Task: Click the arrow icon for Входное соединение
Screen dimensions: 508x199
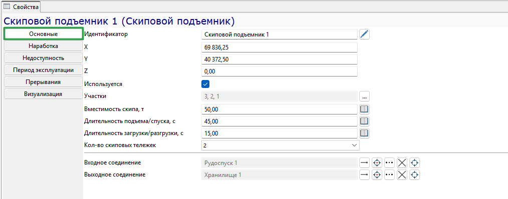Action: coord(365,162)
